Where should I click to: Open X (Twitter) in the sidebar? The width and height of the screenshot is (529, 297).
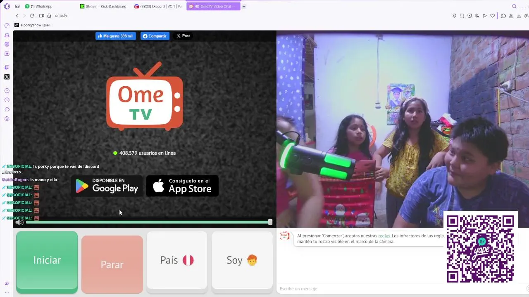click(7, 77)
